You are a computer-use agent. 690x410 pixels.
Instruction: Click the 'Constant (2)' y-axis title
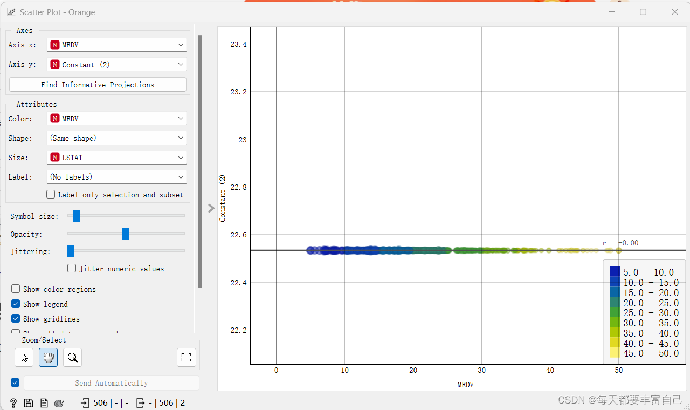pos(223,199)
